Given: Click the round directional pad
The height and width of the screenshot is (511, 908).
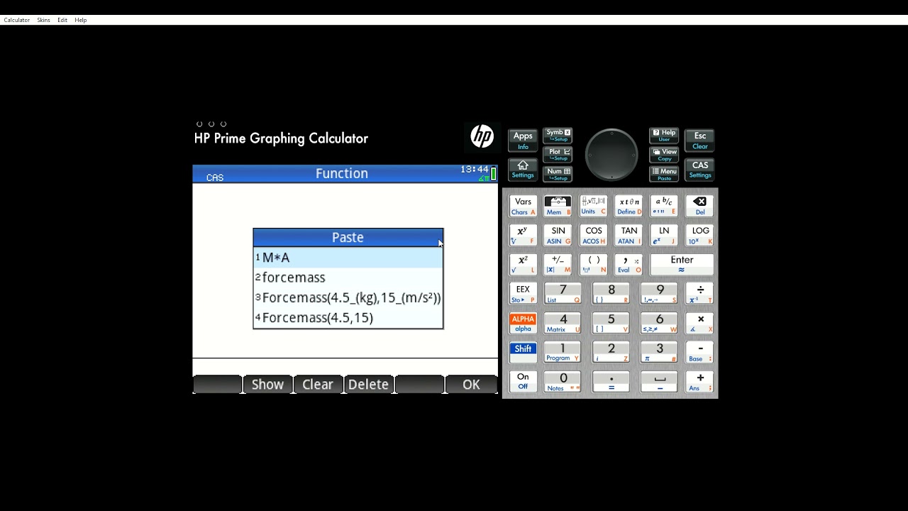Looking at the screenshot, I should click(x=611, y=155).
